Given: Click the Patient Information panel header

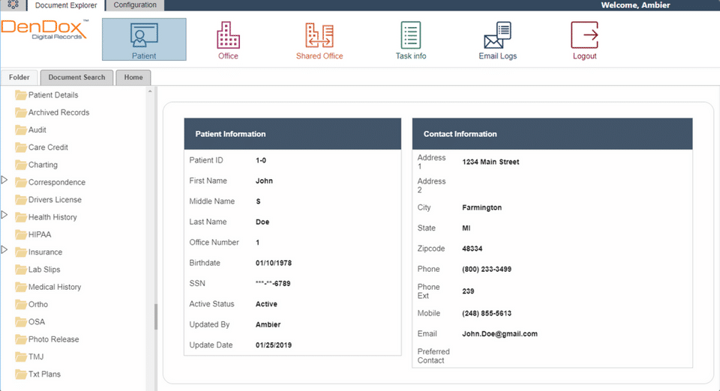Looking at the screenshot, I should 292,134.
